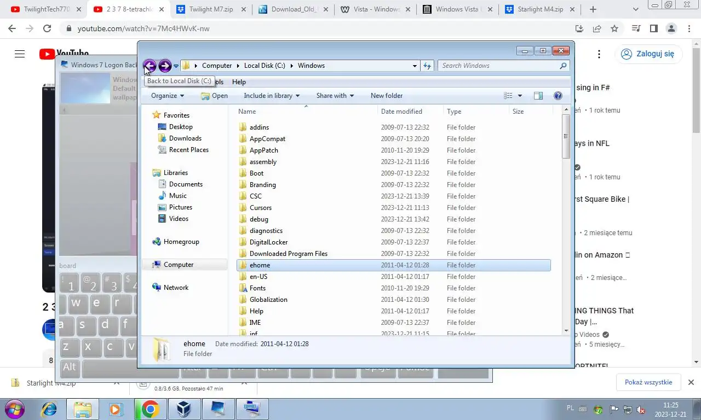Switch to the Twilight M7.zip browser tab
Viewport: 701px width, 420px height.
click(x=211, y=9)
